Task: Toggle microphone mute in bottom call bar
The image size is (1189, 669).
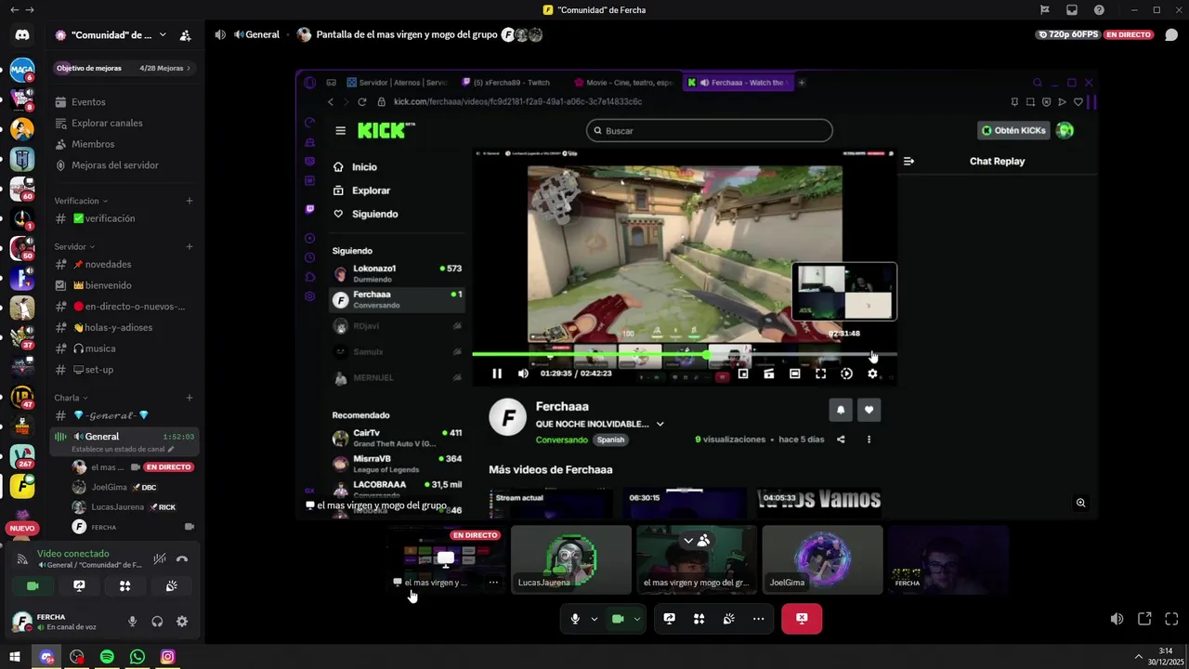Action: (575, 619)
